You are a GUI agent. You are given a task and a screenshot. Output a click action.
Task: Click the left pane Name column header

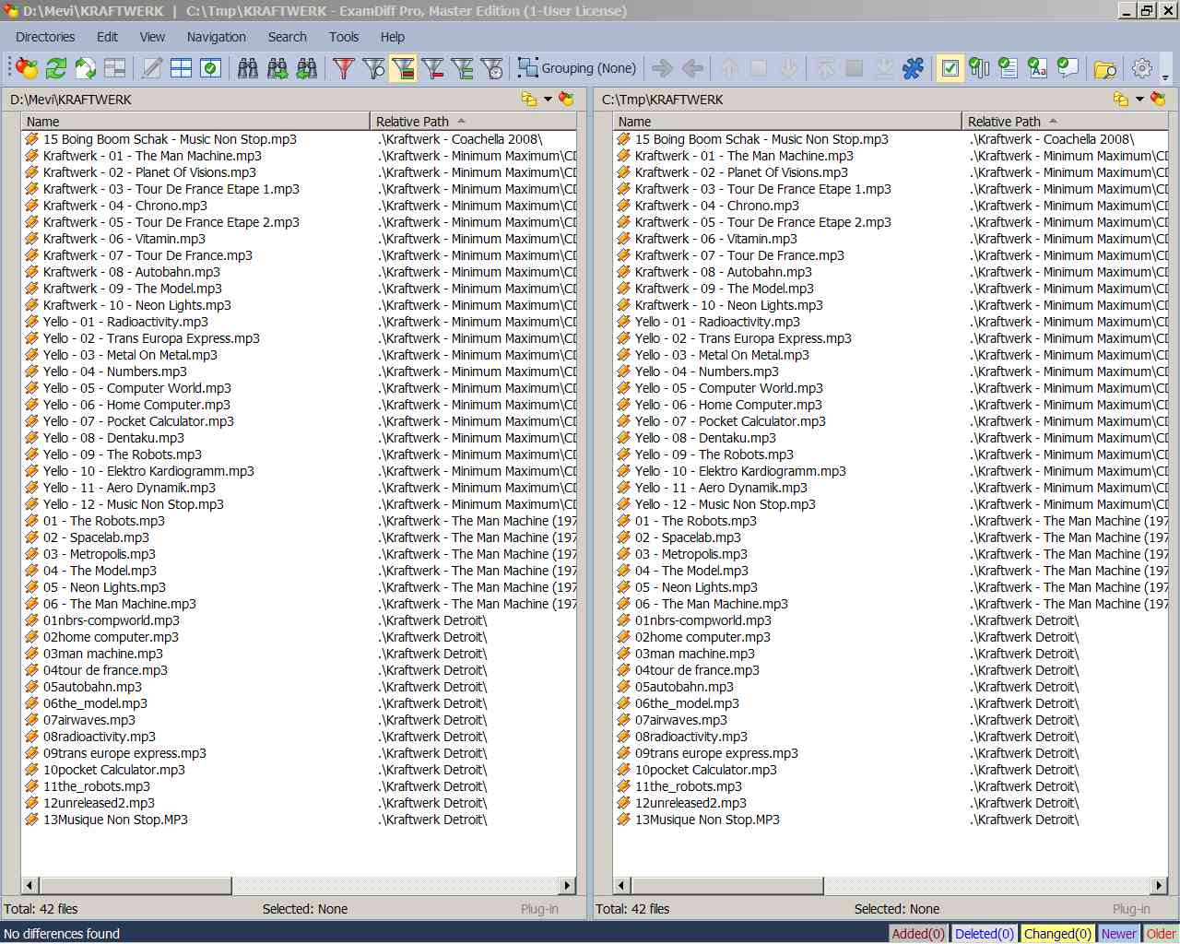(x=195, y=121)
